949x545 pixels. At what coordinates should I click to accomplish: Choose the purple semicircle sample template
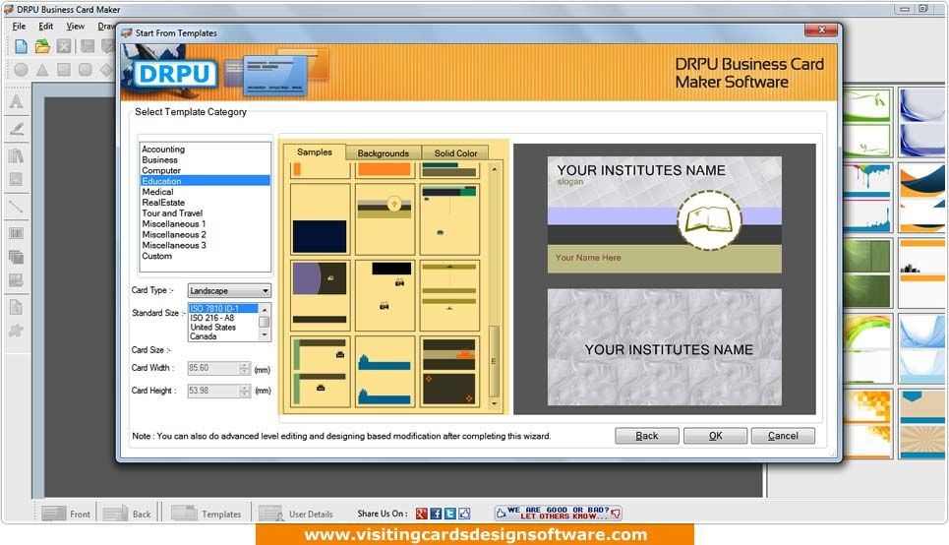[321, 295]
